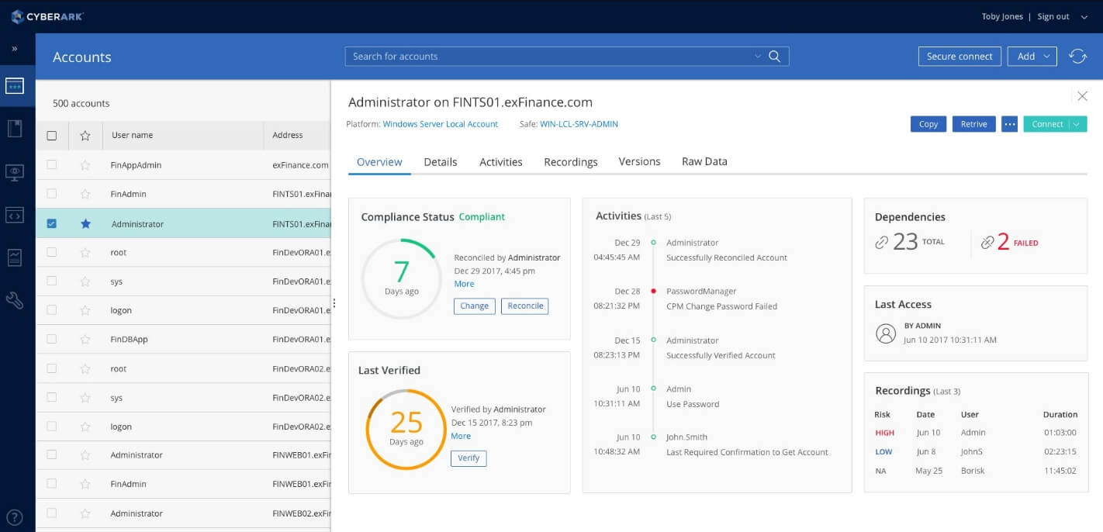Open the Accounts view sidebar icon

15,86
